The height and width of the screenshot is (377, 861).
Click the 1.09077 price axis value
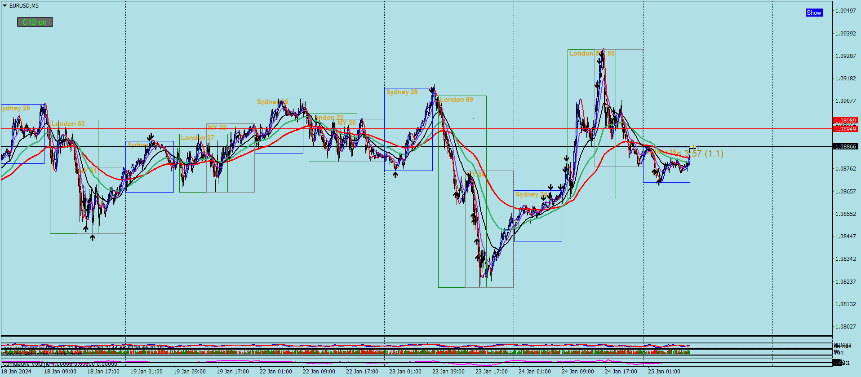point(845,101)
